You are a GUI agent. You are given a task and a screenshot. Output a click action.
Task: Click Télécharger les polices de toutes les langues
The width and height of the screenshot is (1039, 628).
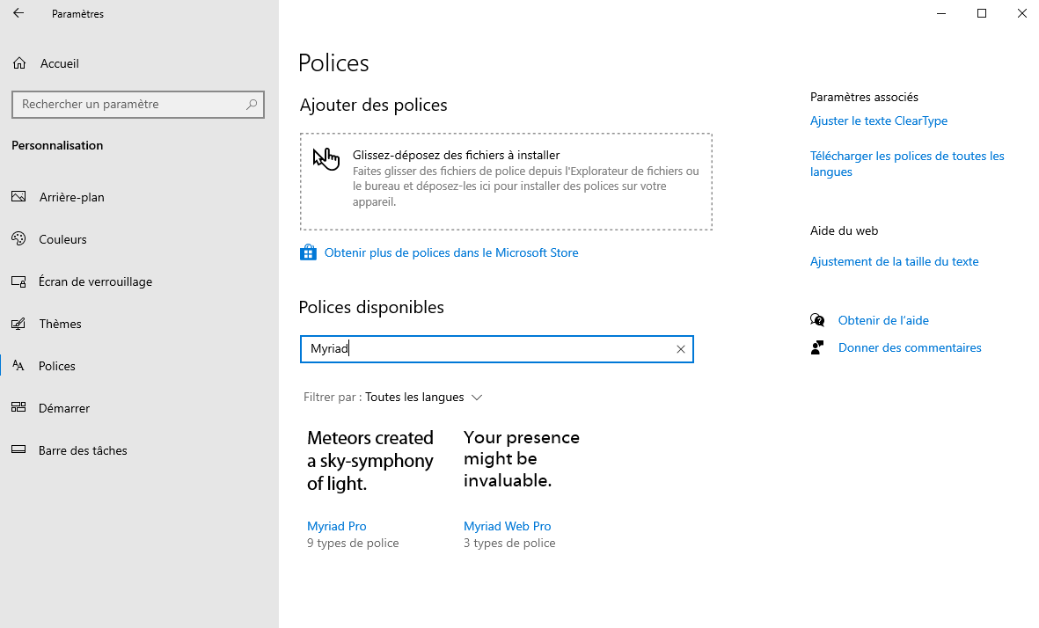pyautogui.click(x=907, y=164)
